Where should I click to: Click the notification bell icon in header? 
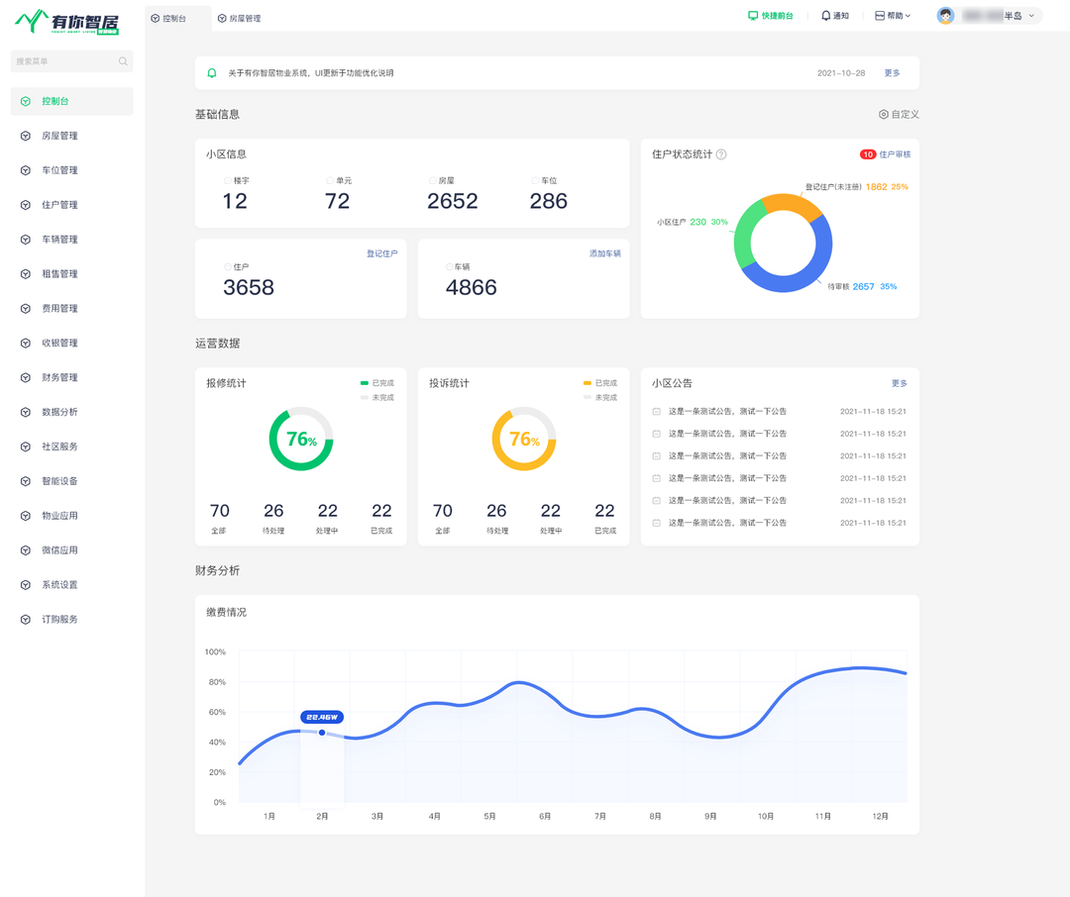click(825, 16)
